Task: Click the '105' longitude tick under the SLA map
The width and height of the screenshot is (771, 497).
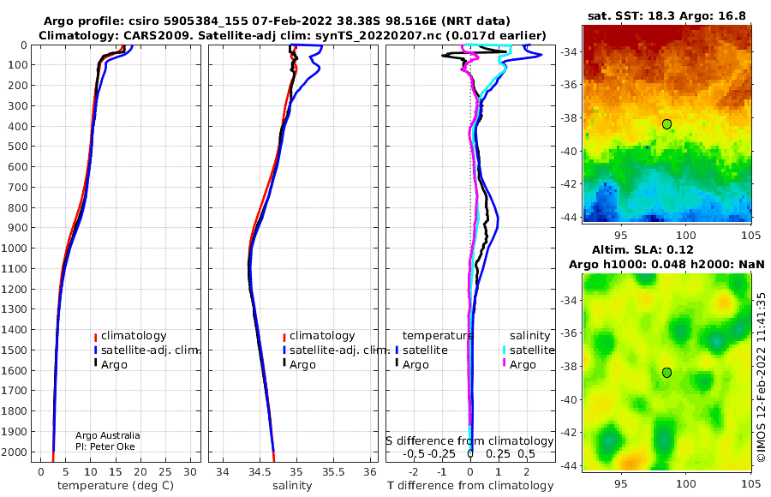Action: click(750, 483)
